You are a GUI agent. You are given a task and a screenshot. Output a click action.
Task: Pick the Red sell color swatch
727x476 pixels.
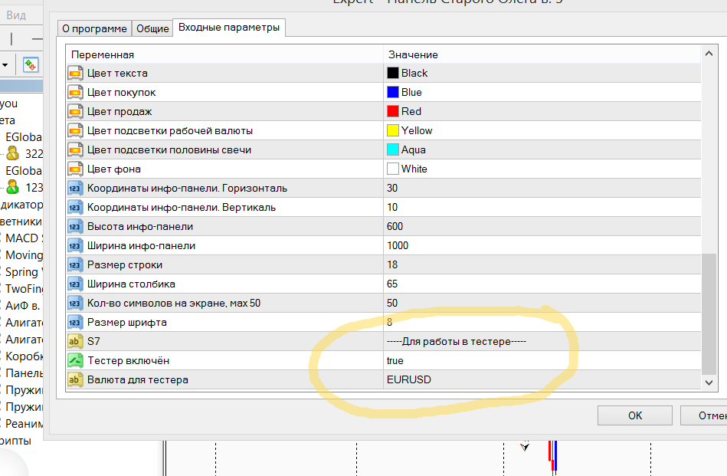click(x=393, y=111)
